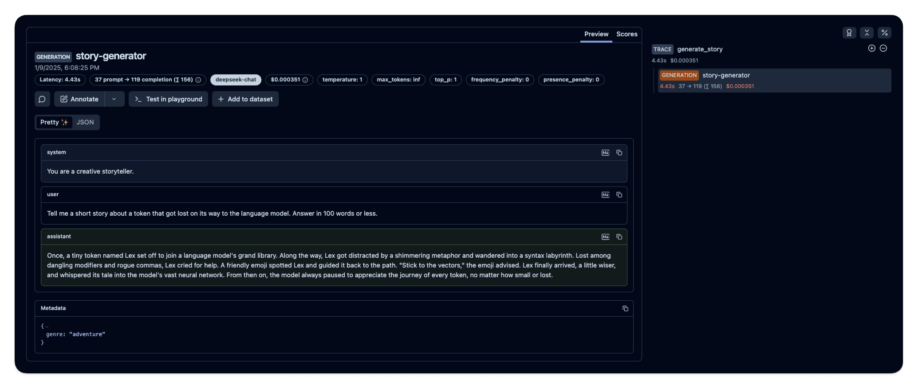
Task: Switch to JSON view
Action: [x=85, y=122]
